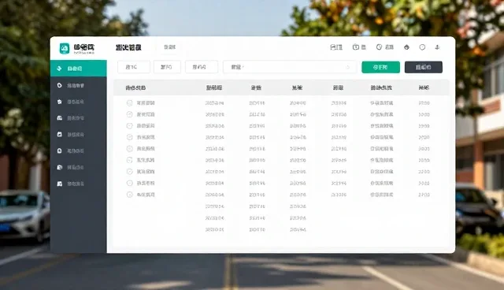Switch to the small tab beside page title
This screenshot has height=290, width=504.
coord(169,47)
